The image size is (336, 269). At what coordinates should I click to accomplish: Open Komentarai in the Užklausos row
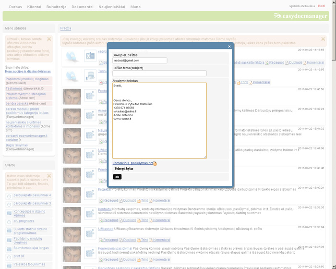tap(161, 240)
